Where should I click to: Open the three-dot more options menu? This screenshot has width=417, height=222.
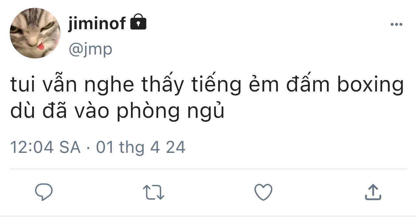click(x=396, y=24)
